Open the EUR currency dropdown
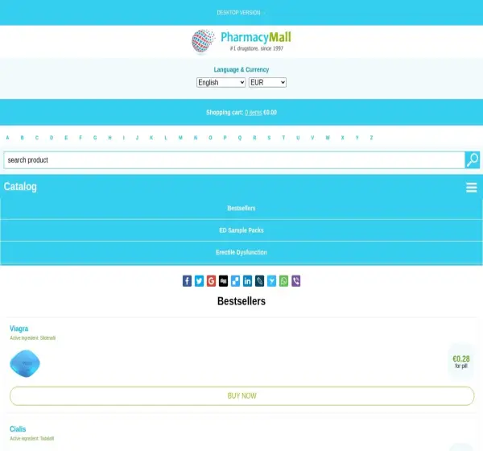This screenshot has width=483, height=451. click(267, 82)
